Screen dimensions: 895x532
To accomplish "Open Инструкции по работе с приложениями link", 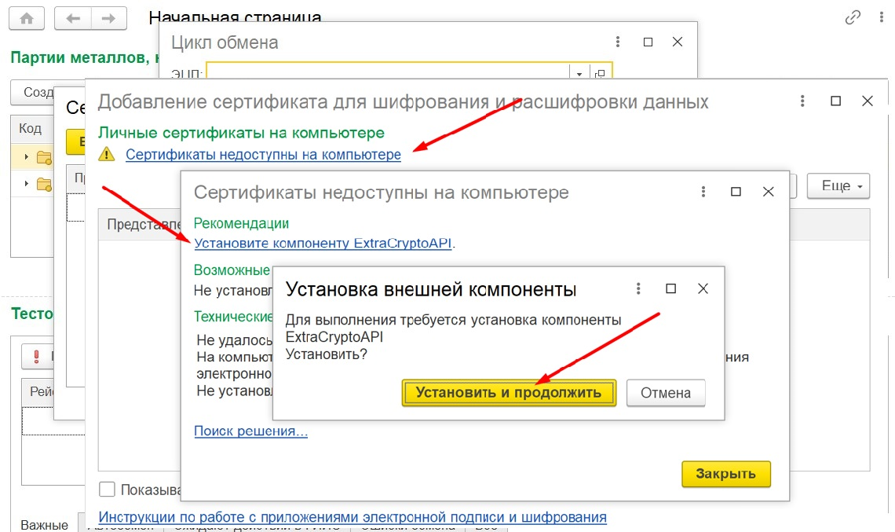I will pyautogui.click(x=353, y=517).
